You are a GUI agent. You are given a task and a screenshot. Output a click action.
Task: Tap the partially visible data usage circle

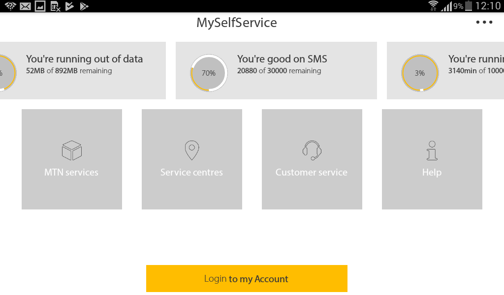coord(7,73)
